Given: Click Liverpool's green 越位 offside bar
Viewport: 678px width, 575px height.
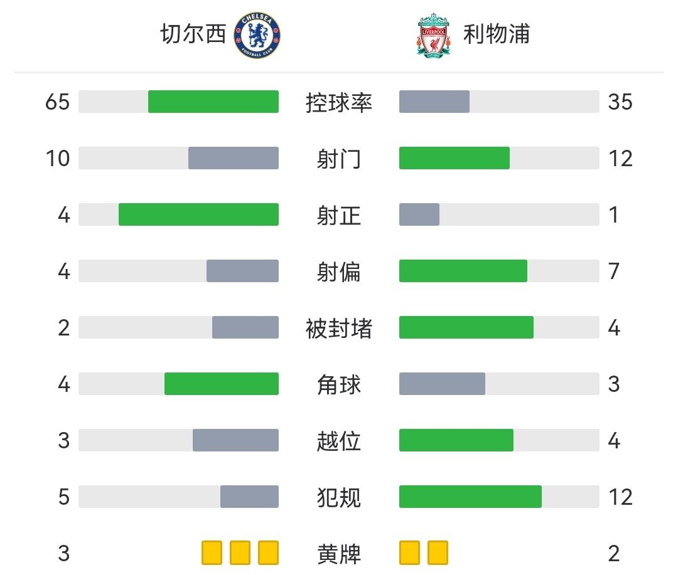Looking at the screenshot, I should pyautogui.click(x=456, y=440).
